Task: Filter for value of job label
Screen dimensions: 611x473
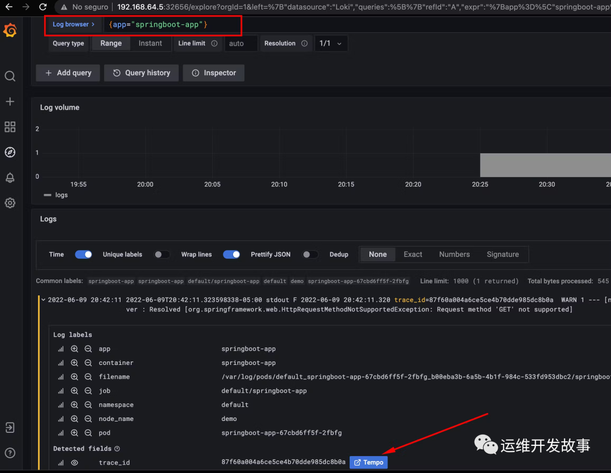Action: 75,391
